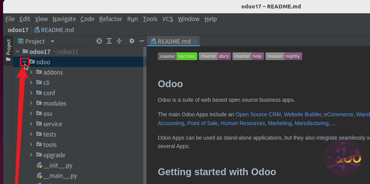
Task: Close the README.md editor tab
Action: 195,41
